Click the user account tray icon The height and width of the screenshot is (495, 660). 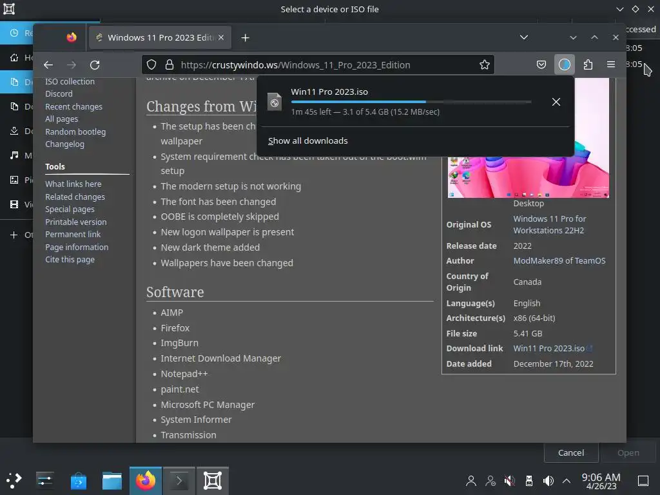click(x=471, y=480)
